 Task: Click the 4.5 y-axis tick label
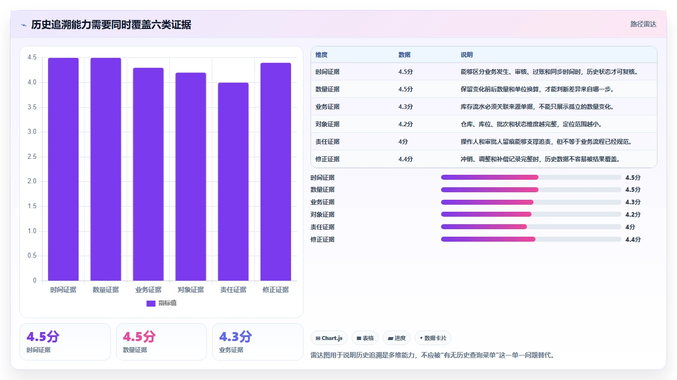point(32,57)
